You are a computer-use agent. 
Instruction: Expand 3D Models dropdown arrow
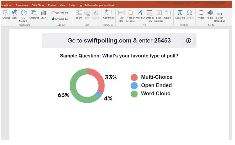28,21
